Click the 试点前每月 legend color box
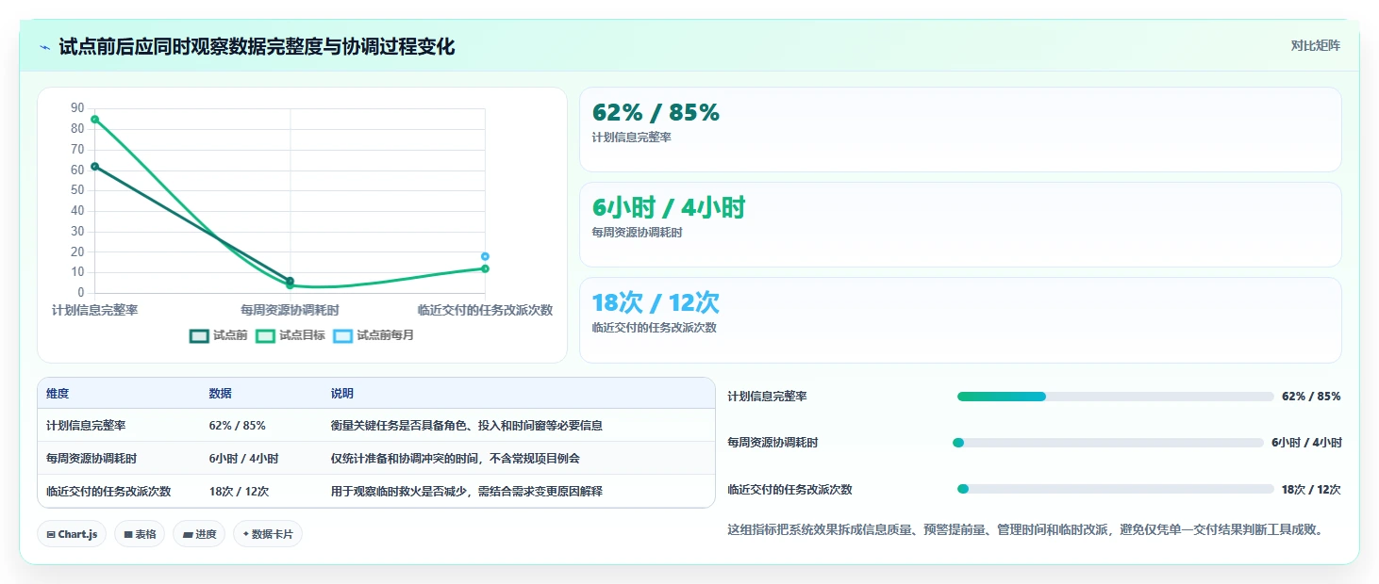 [342, 335]
